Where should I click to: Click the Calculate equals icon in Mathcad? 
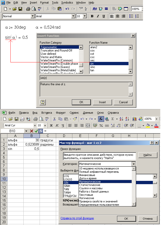106,9
